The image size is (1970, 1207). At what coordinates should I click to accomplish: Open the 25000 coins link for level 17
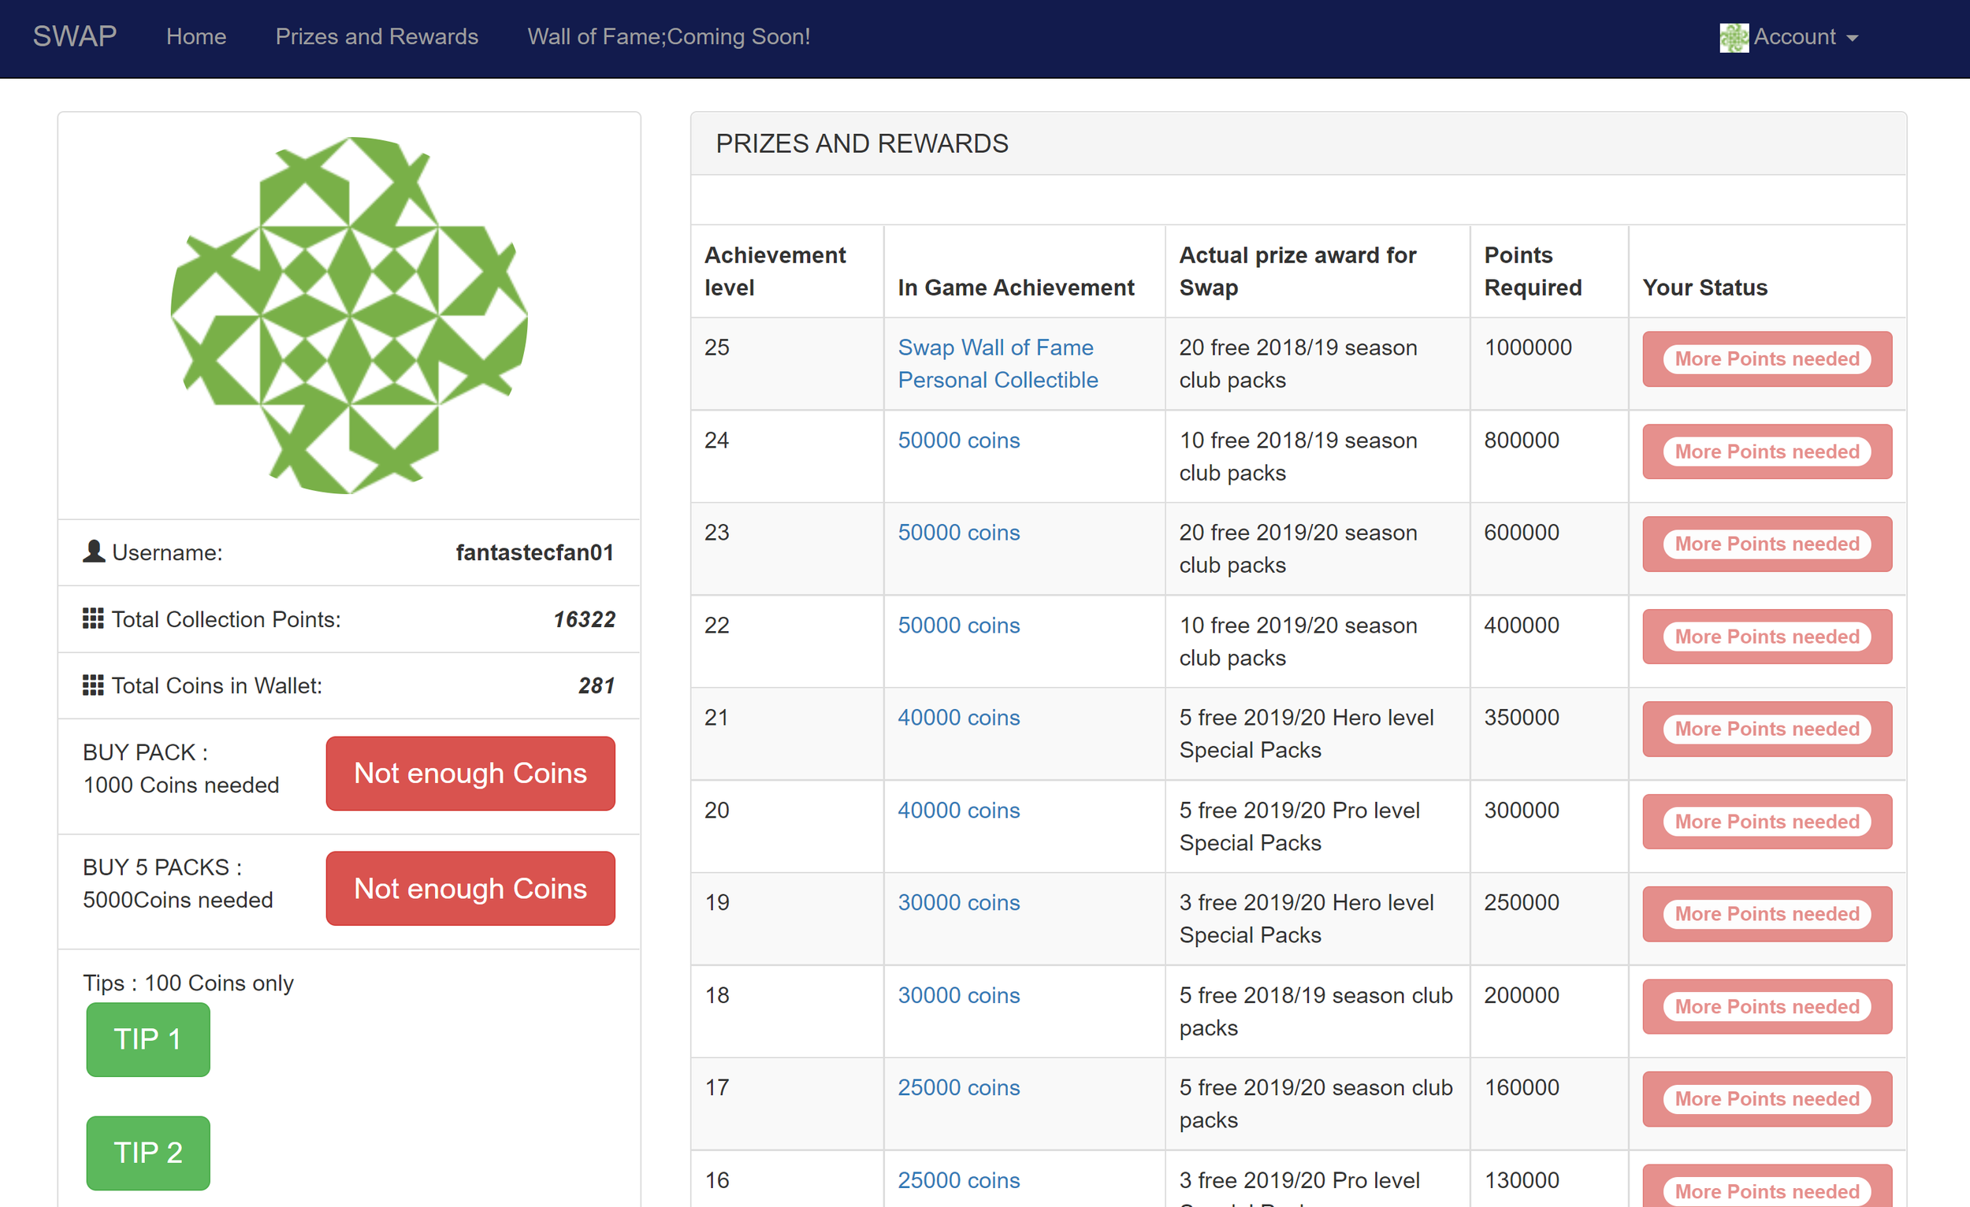[958, 1088]
